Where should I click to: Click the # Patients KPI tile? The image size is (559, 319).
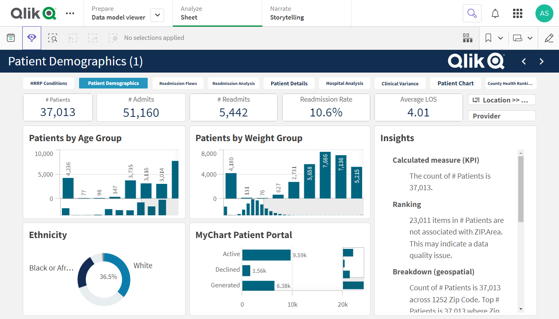58,107
